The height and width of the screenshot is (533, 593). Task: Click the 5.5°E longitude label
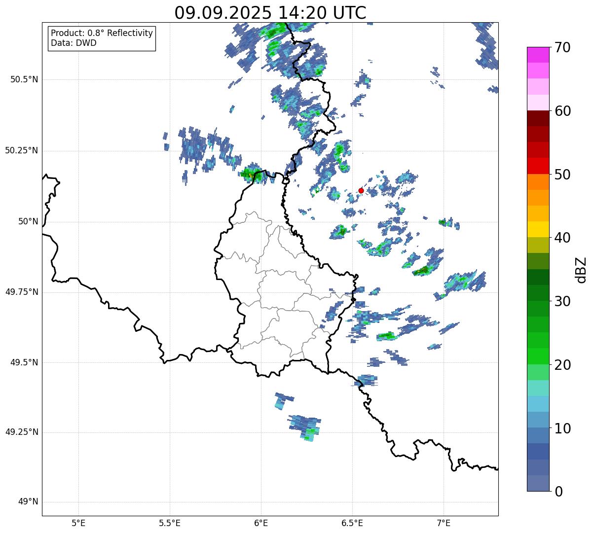tap(170, 523)
